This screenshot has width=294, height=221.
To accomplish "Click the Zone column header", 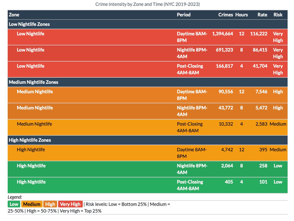I will tap(14, 15).
